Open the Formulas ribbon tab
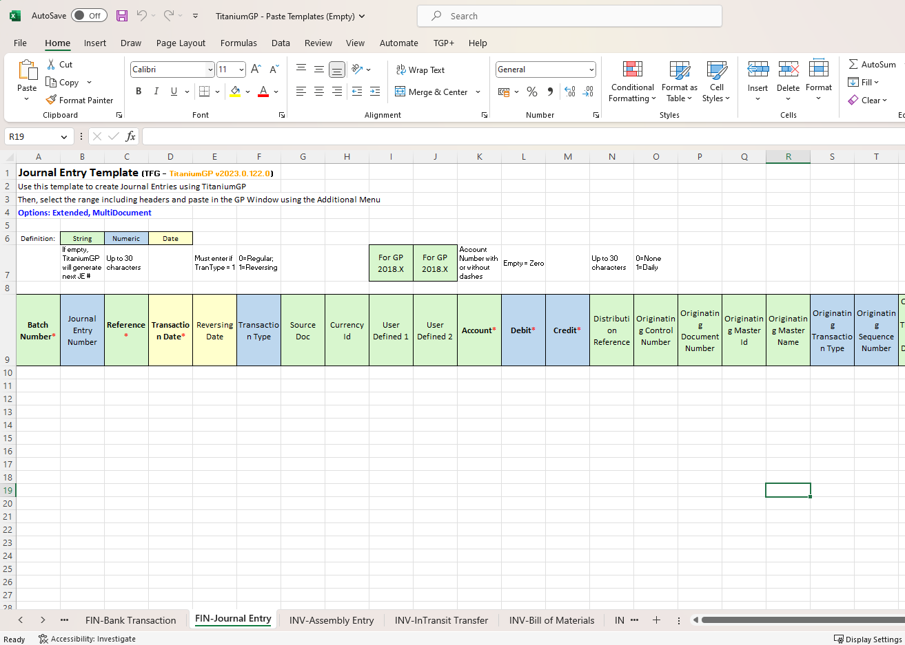This screenshot has height=645, width=905. click(238, 43)
